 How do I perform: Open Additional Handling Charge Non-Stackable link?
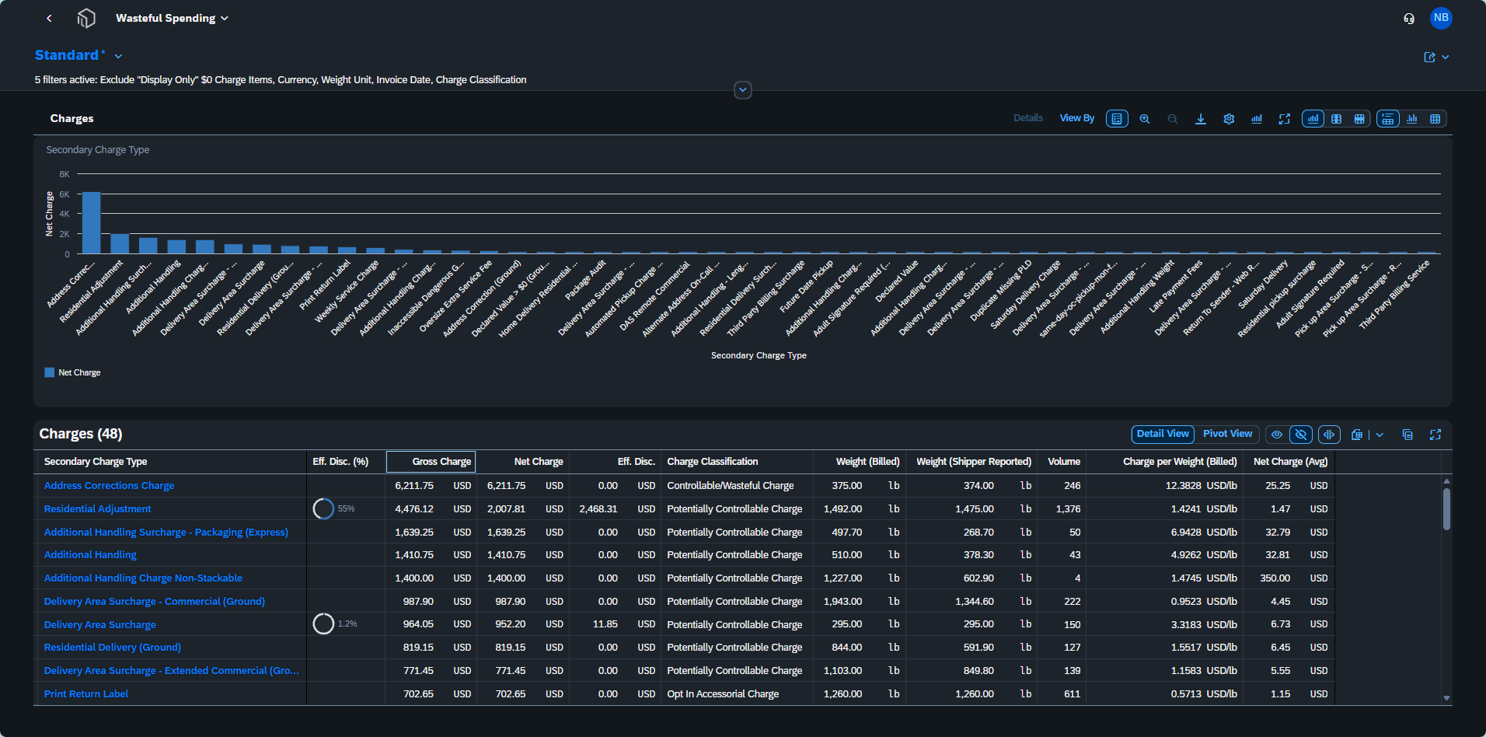[x=143, y=578]
